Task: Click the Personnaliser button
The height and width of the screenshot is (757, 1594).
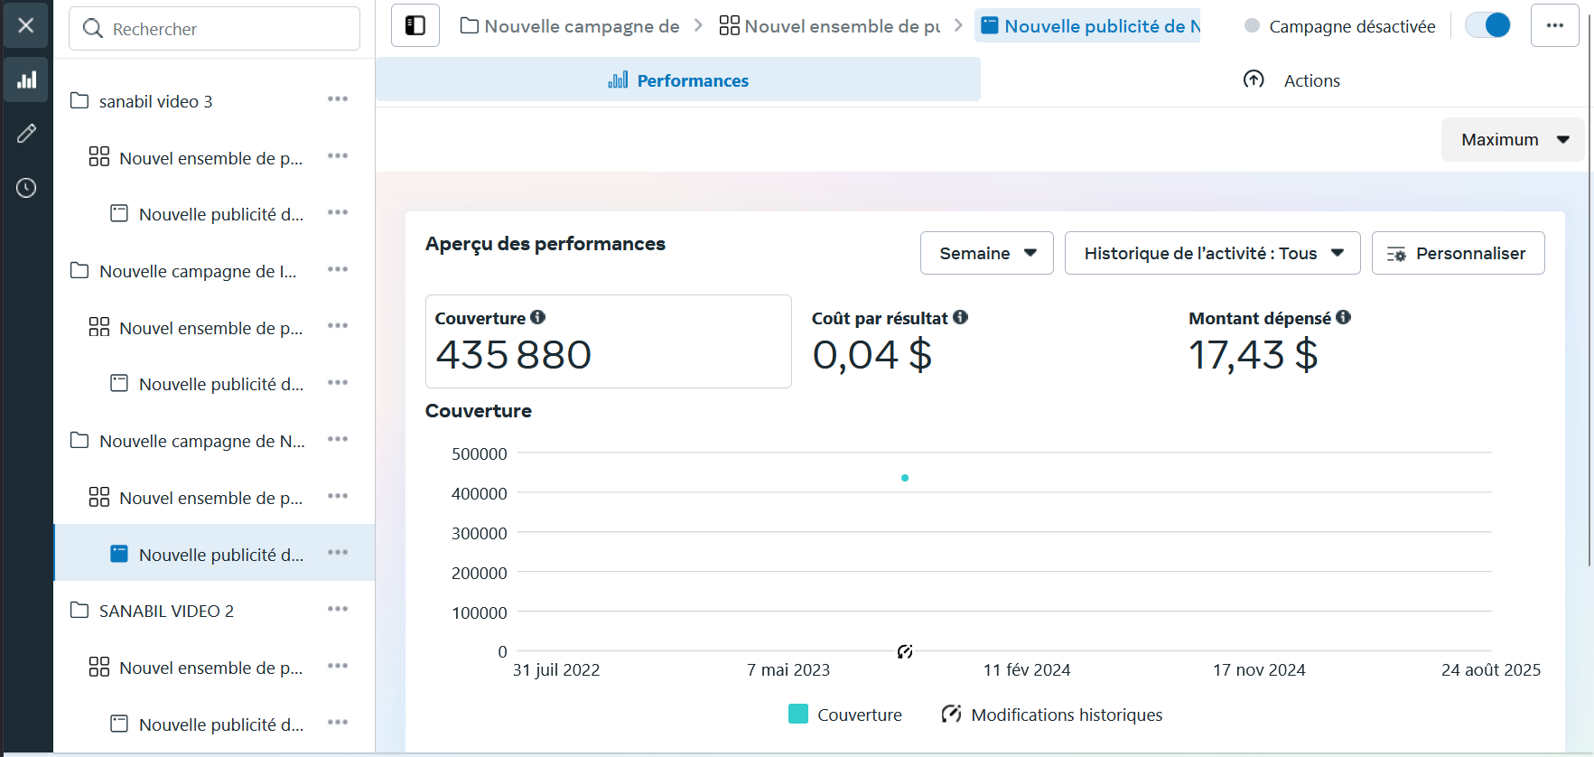Action: (1458, 253)
